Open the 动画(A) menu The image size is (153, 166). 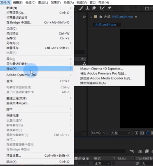pyautogui.click(x=69, y=2)
